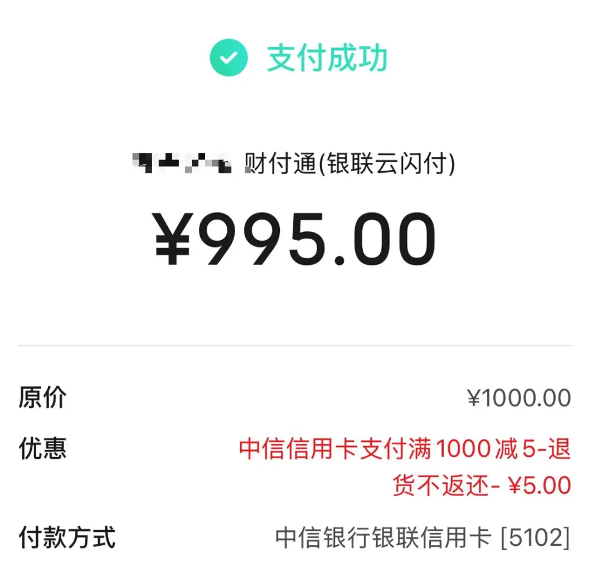The width and height of the screenshot is (602, 572).
Task: Click the red 中信信用卡支付满 promotion text
Action: click(334, 449)
